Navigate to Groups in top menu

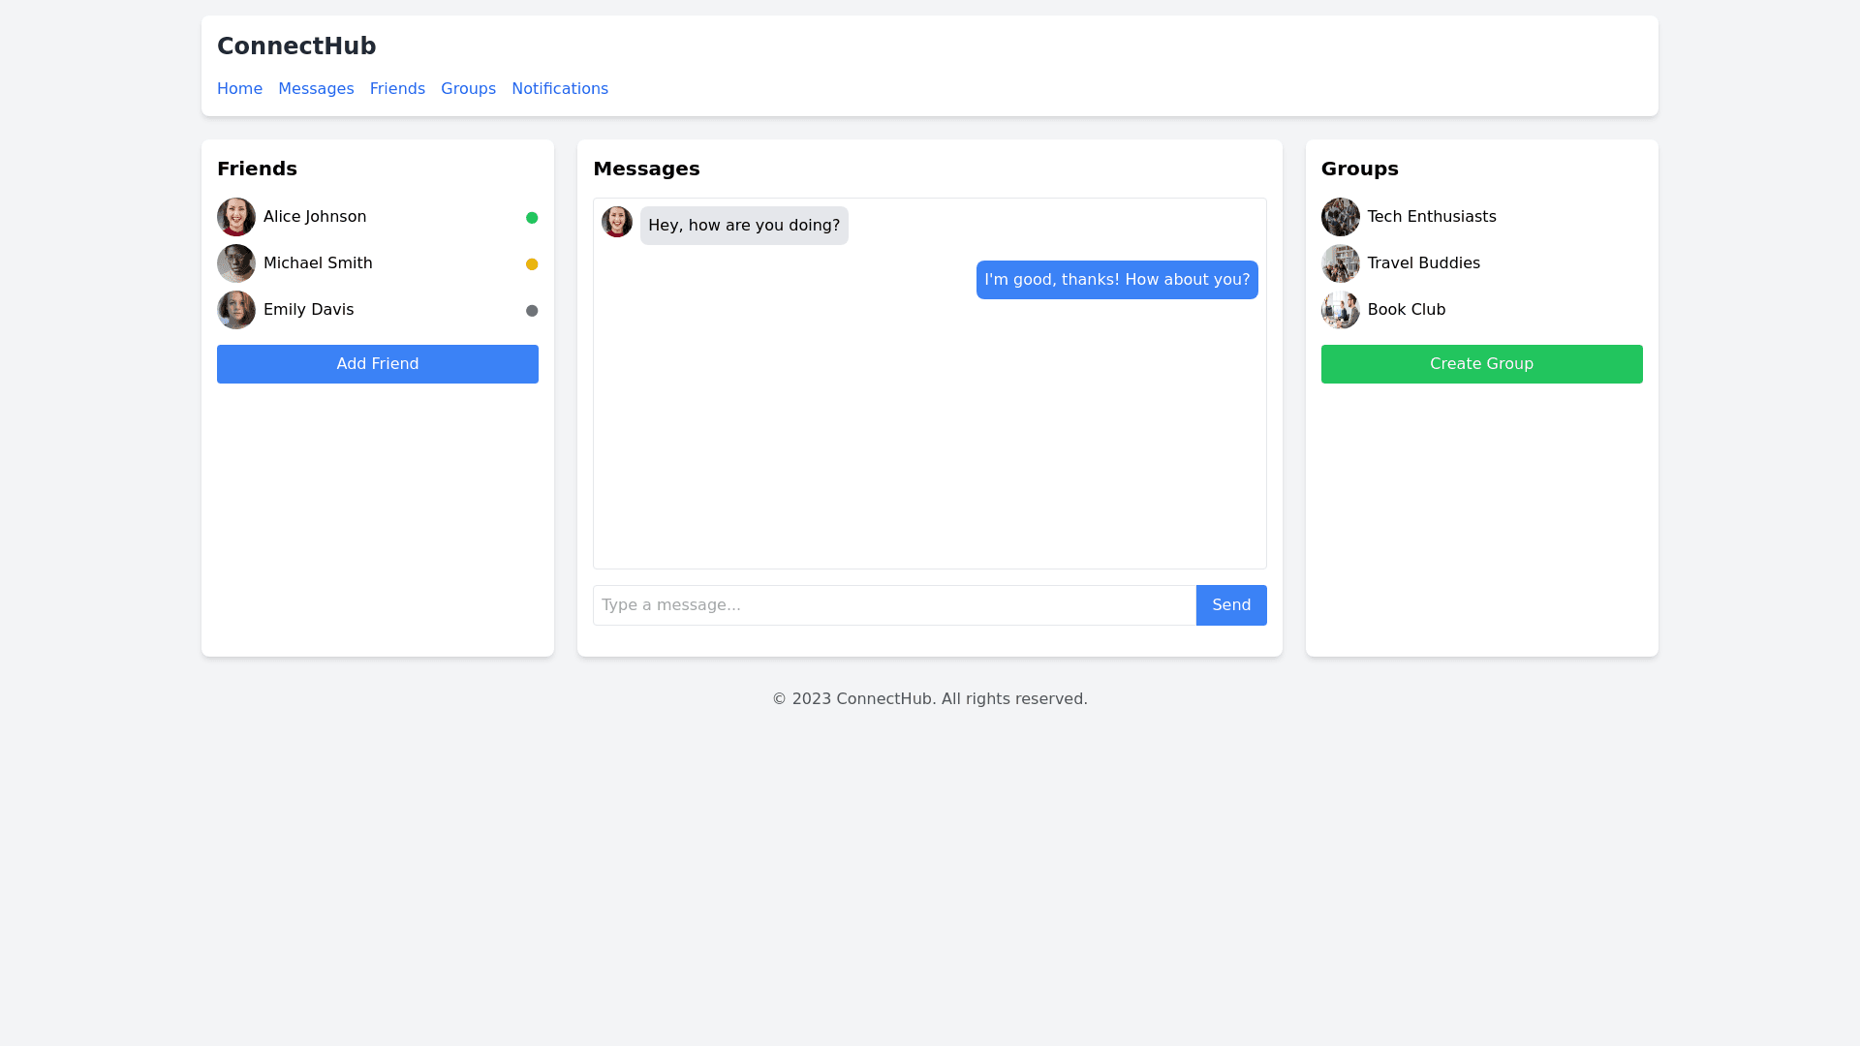[x=468, y=89]
